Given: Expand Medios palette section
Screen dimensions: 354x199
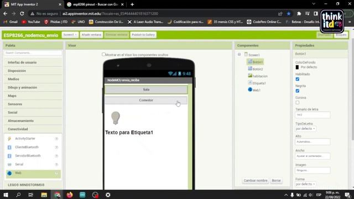Looking at the screenshot, I should tap(33, 79).
